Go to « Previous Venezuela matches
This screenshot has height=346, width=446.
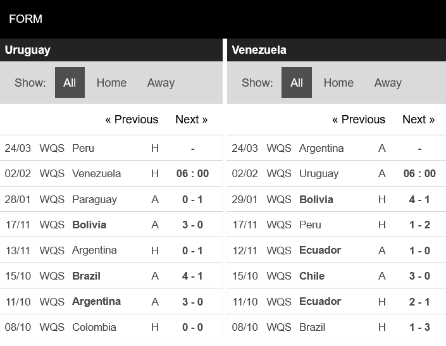[359, 120]
